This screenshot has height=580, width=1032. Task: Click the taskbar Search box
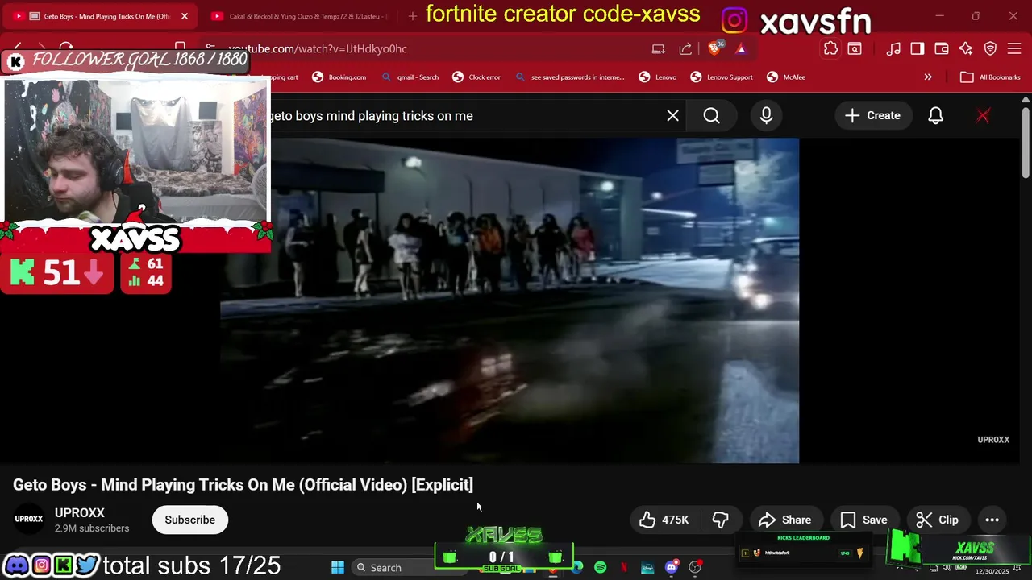[393, 568]
